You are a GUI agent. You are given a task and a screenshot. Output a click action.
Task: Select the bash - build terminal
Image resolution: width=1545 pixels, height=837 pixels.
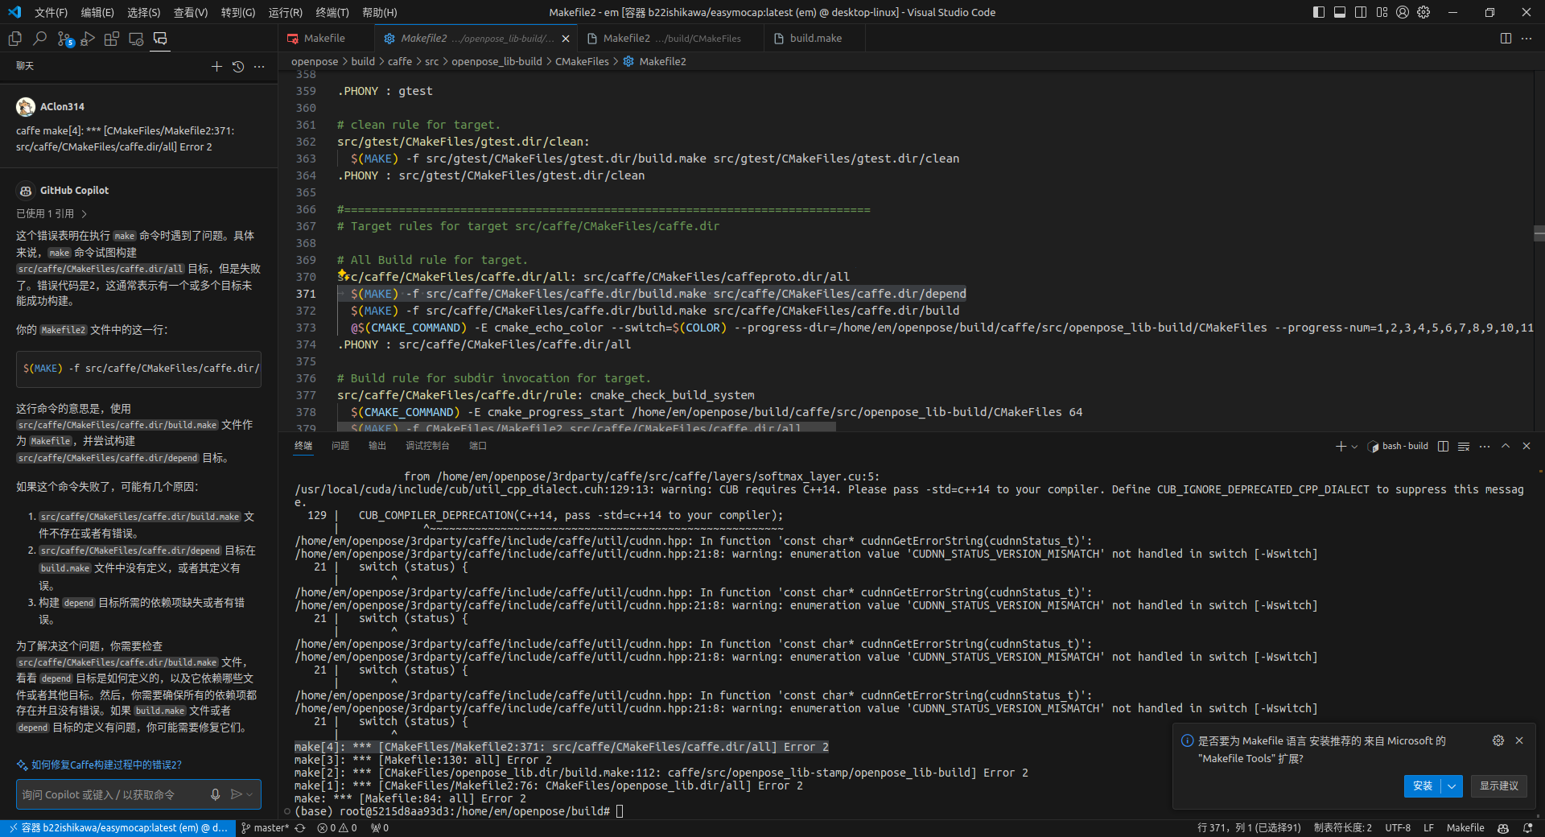pos(1399,446)
